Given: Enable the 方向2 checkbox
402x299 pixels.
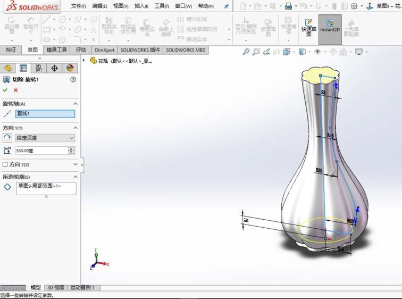Looking at the screenshot, I should (x=5, y=164).
